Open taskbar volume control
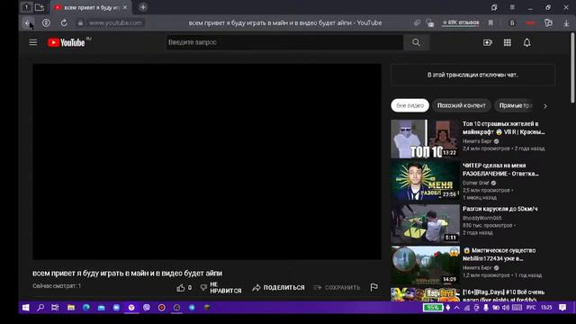The height and width of the screenshot is (324, 576). point(506,308)
